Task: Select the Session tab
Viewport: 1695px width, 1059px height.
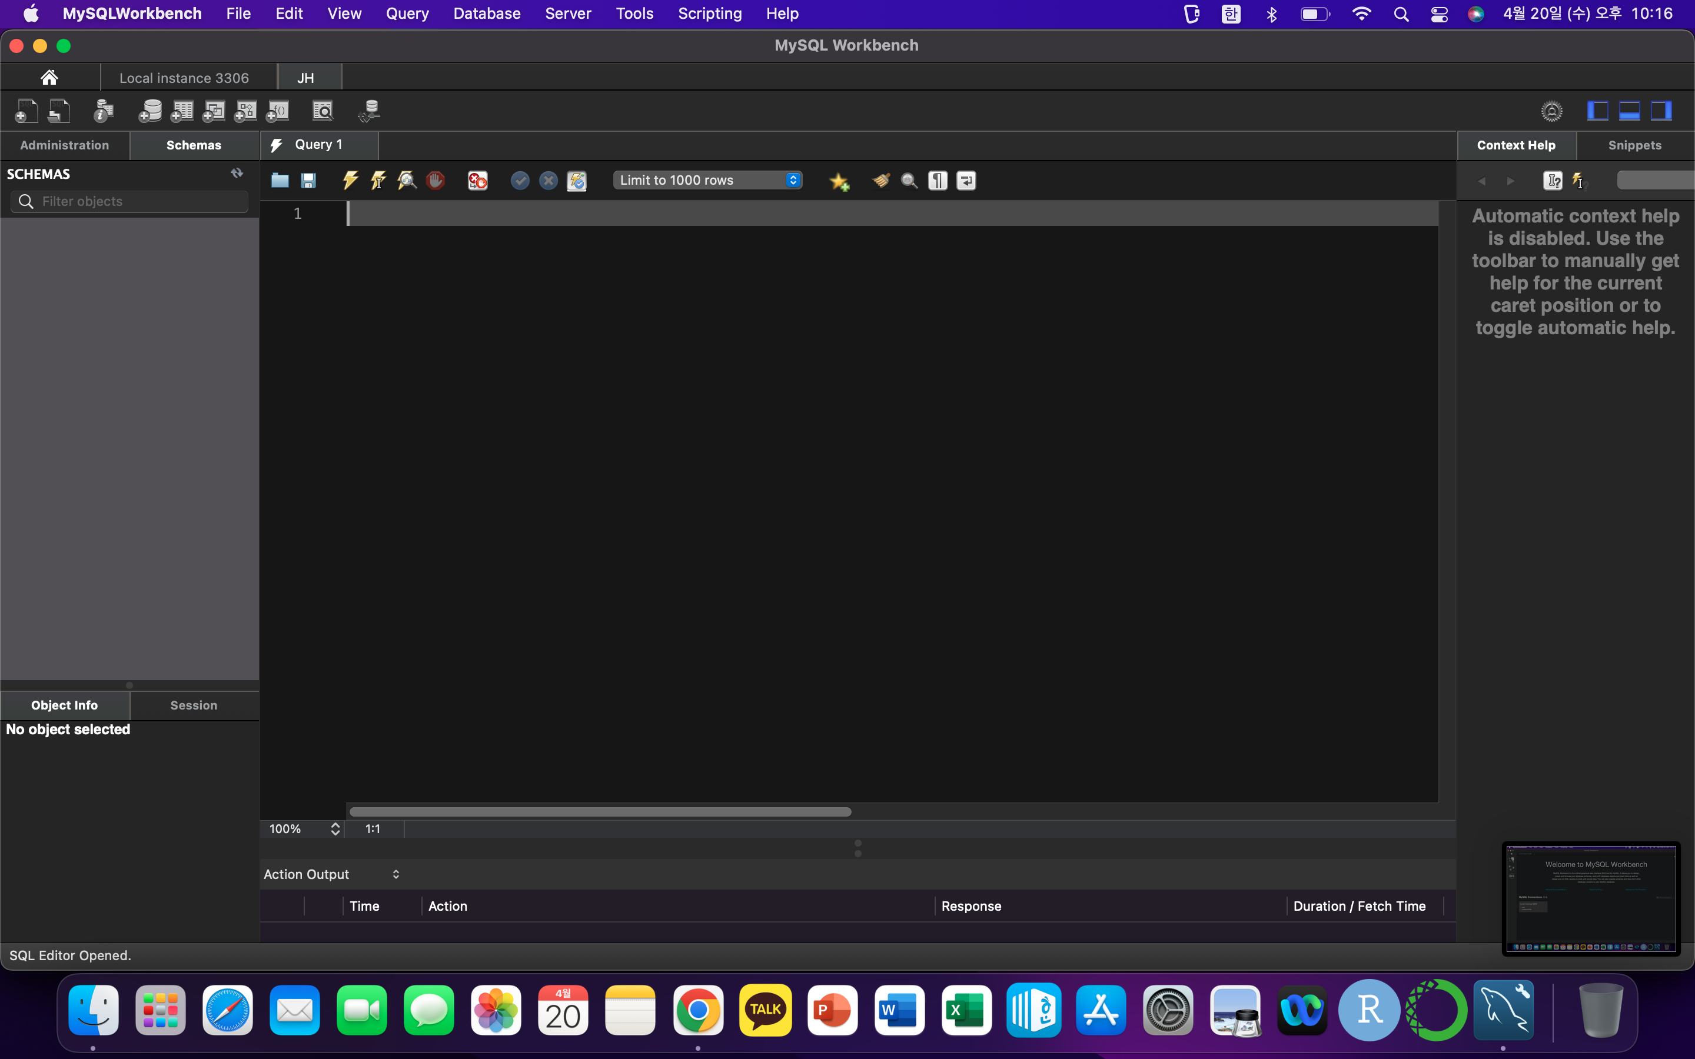Action: 194,705
